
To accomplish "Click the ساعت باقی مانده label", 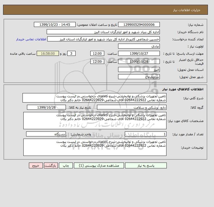I will coord(23,54).
